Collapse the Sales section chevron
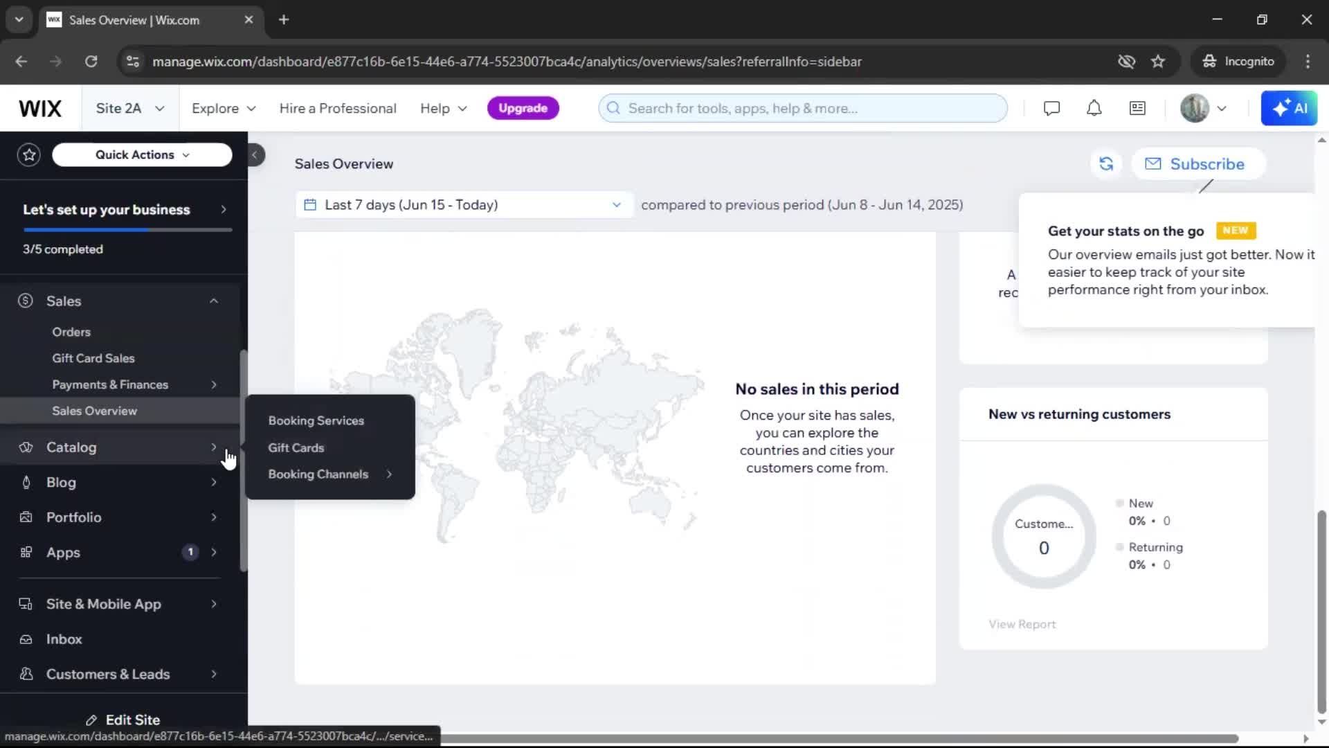This screenshot has height=748, width=1329. tap(214, 301)
